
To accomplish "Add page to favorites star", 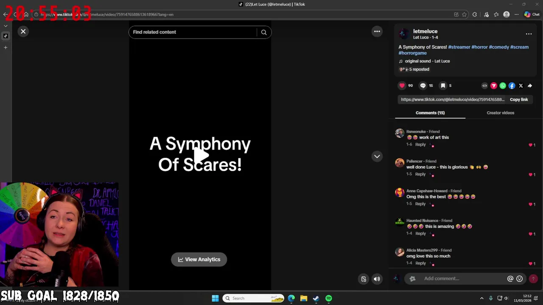I will [x=464, y=14].
